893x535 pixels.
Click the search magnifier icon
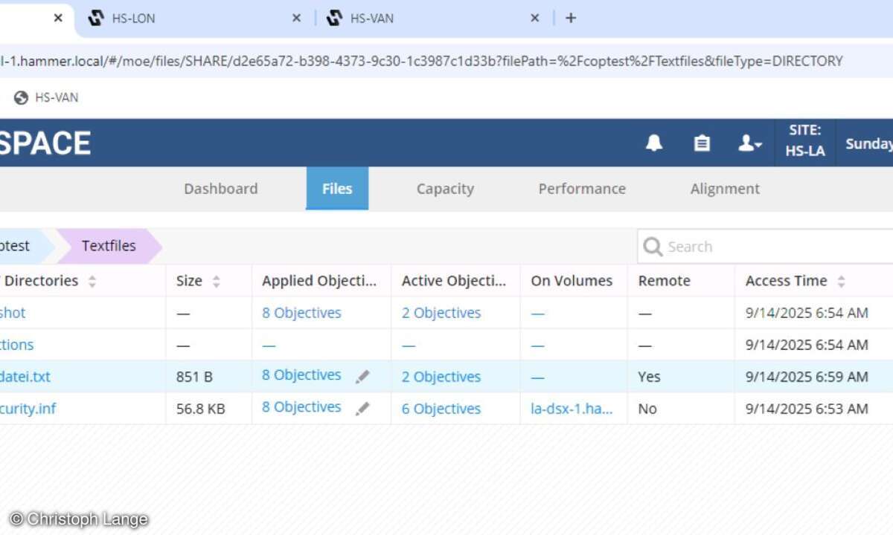click(x=653, y=247)
